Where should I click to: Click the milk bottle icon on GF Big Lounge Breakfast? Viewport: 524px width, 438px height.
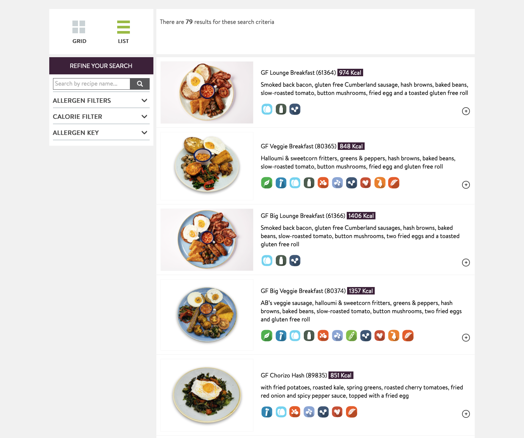pos(281,260)
